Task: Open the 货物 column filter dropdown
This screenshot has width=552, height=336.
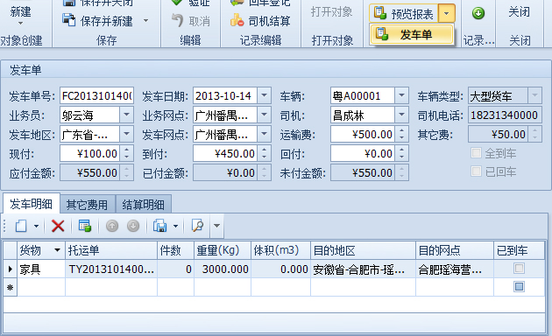Action: [57, 250]
